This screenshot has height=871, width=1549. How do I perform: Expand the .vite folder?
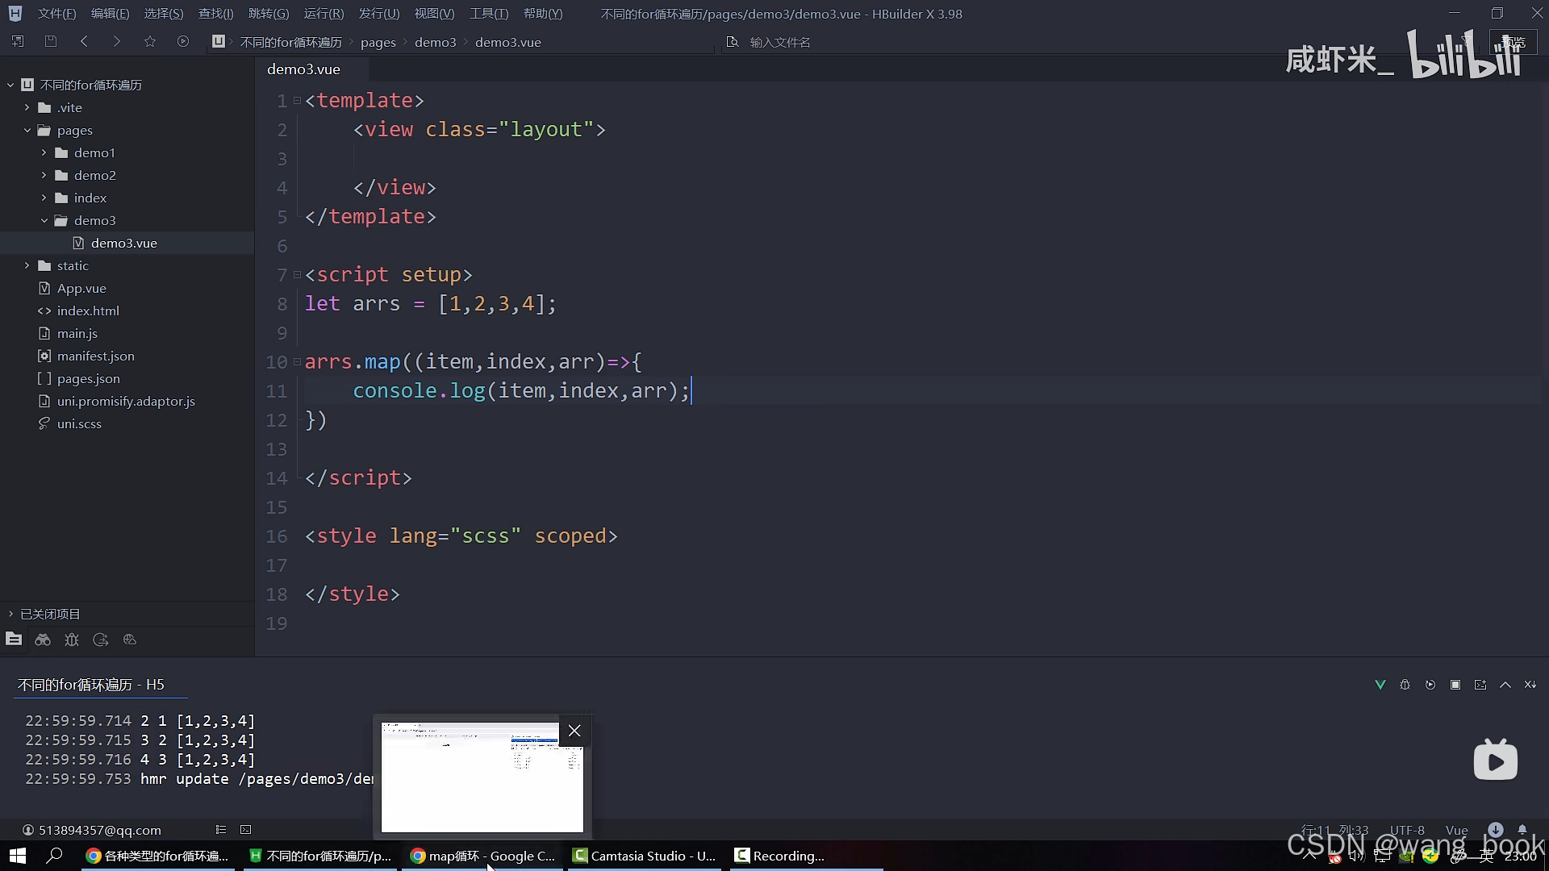click(27, 107)
